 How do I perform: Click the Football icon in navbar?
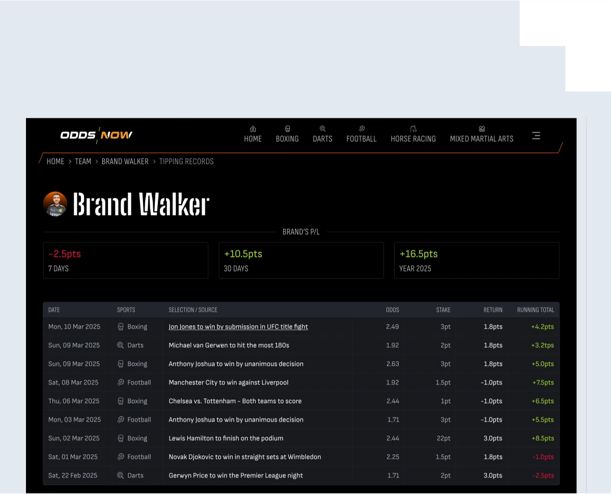point(362,129)
